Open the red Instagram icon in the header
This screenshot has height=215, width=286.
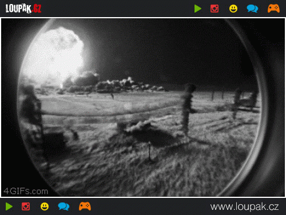click(214, 9)
